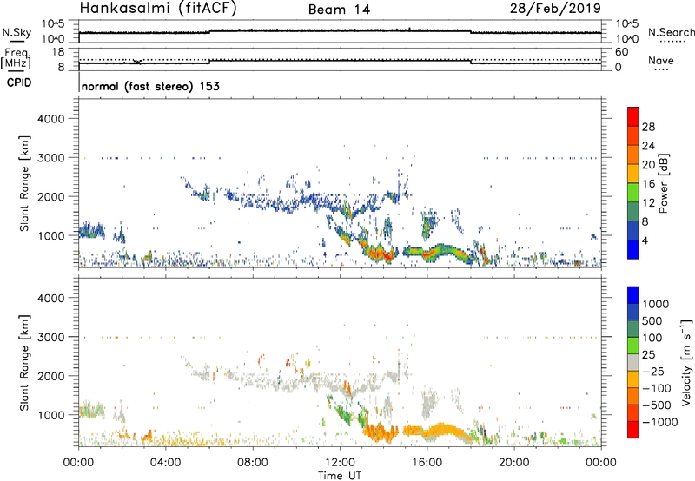Image resolution: width=695 pixels, height=481 pixels.
Task: Select the 28/Feb/2019 date text
Action: (x=555, y=8)
